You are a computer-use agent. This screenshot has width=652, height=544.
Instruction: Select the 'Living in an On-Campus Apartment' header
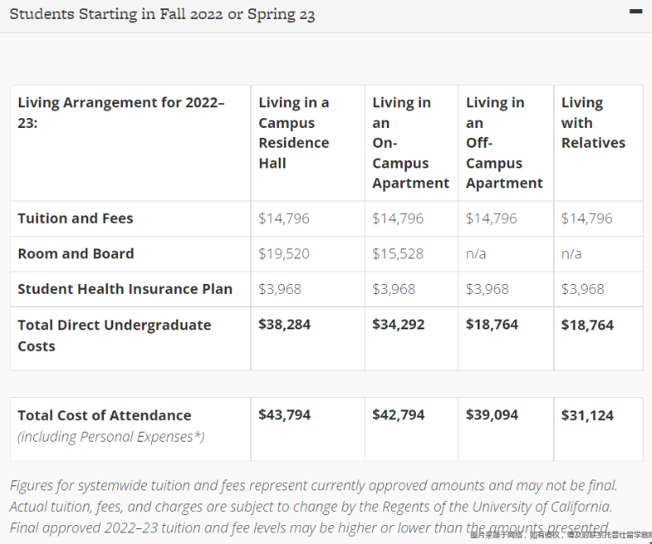tap(410, 143)
